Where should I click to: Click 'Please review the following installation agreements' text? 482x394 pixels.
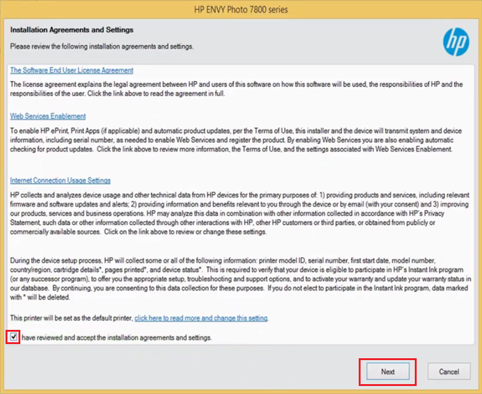(102, 46)
